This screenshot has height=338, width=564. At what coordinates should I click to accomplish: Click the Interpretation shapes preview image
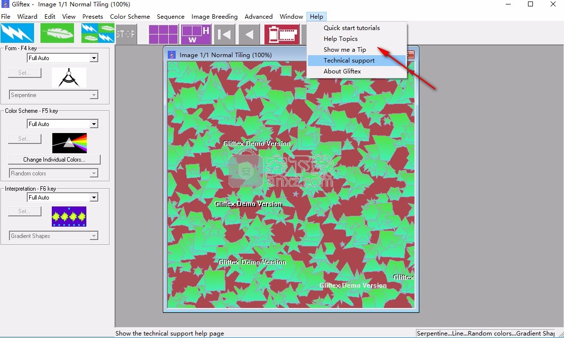click(x=69, y=216)
